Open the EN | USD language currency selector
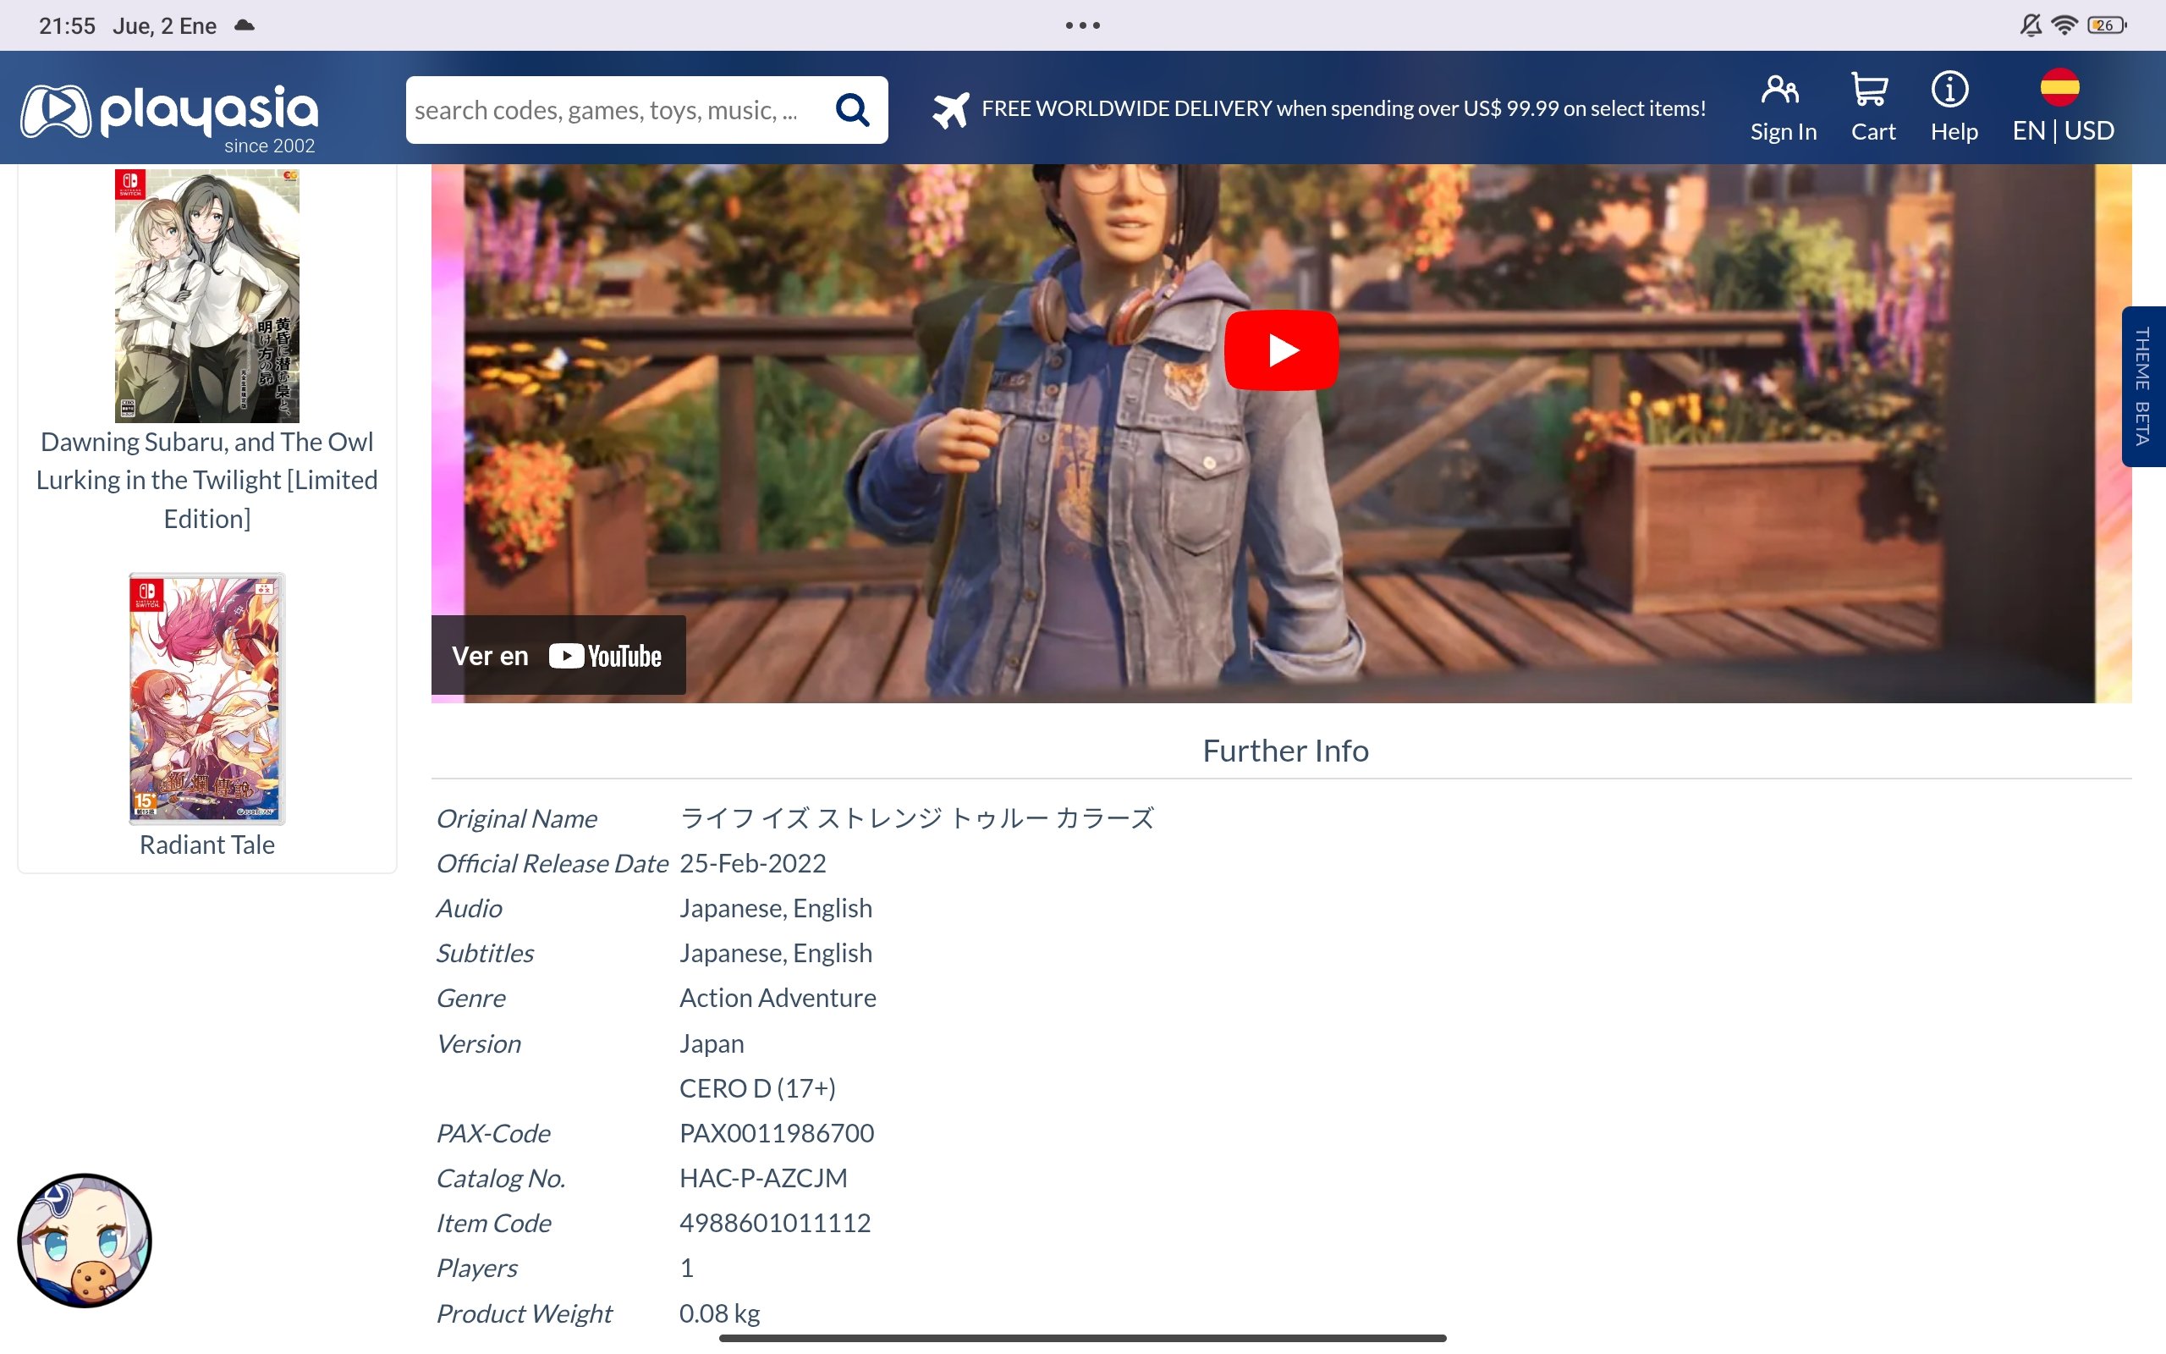The width and height of the screenshot is (2166, 1354). 2062,107
